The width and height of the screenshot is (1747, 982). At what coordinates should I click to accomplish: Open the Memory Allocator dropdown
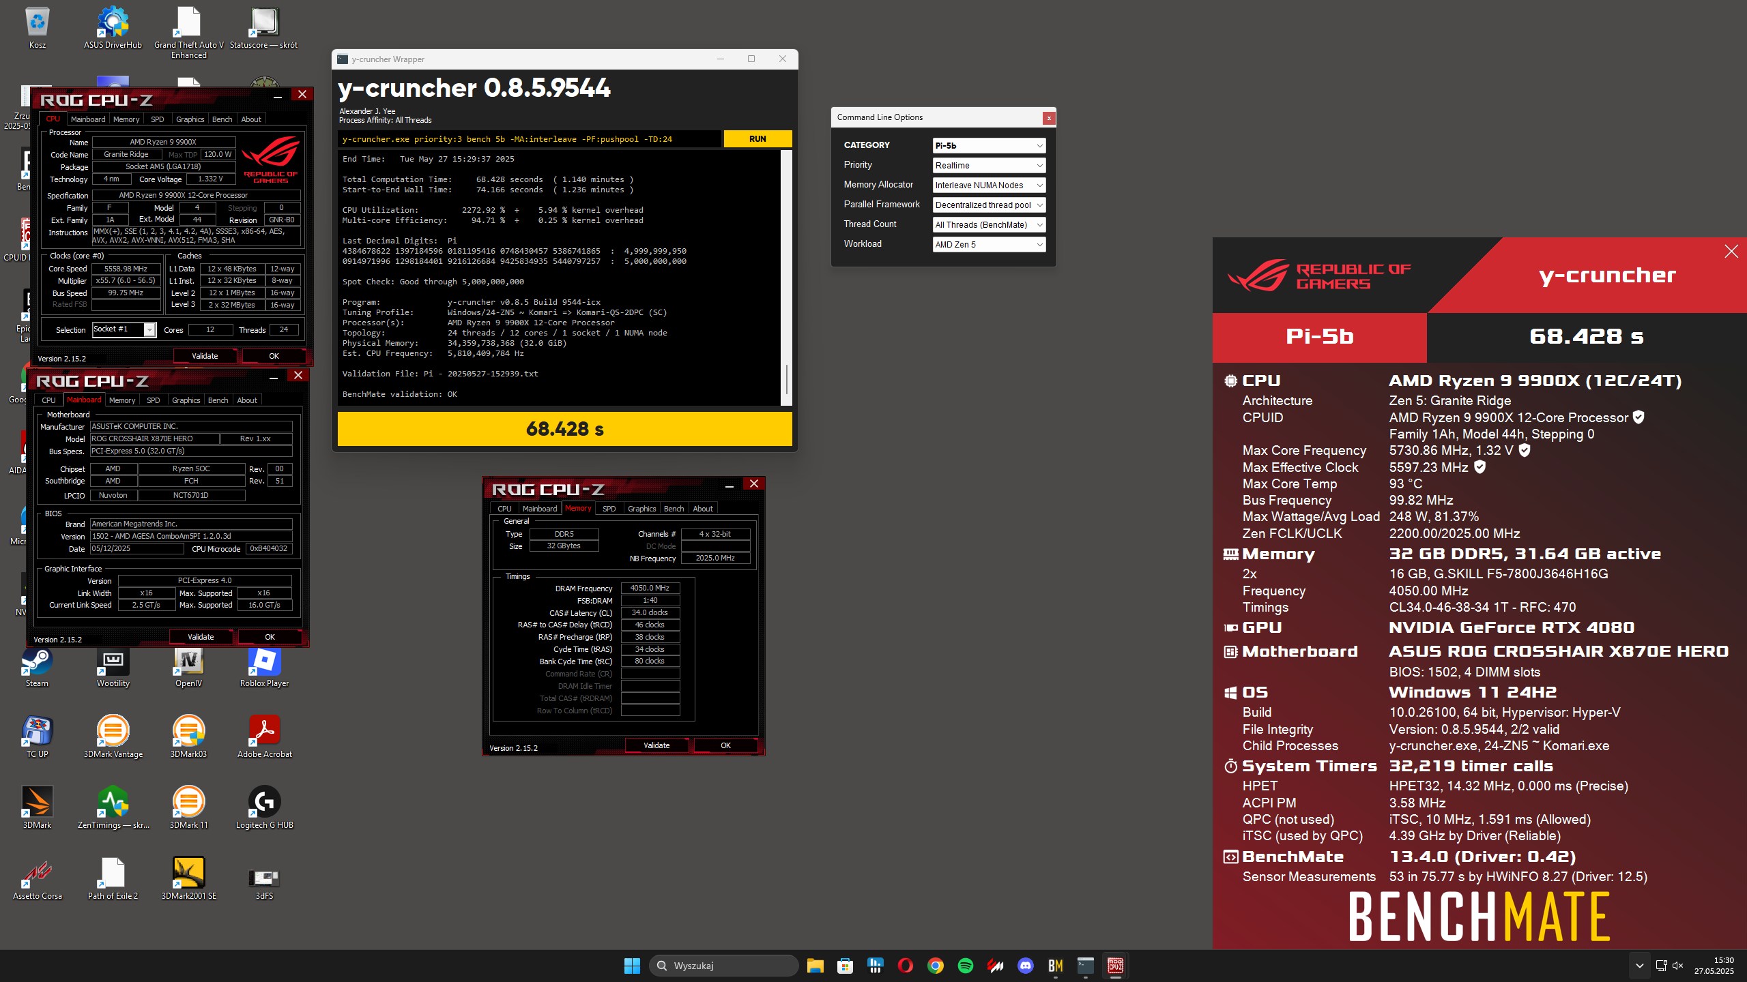(x=989, y=185)
